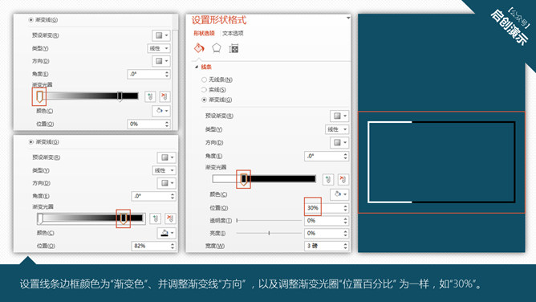This screenshot has width=536, height=302.
Task: Select the 无线条(N) radio button
Action: point(204,80)
